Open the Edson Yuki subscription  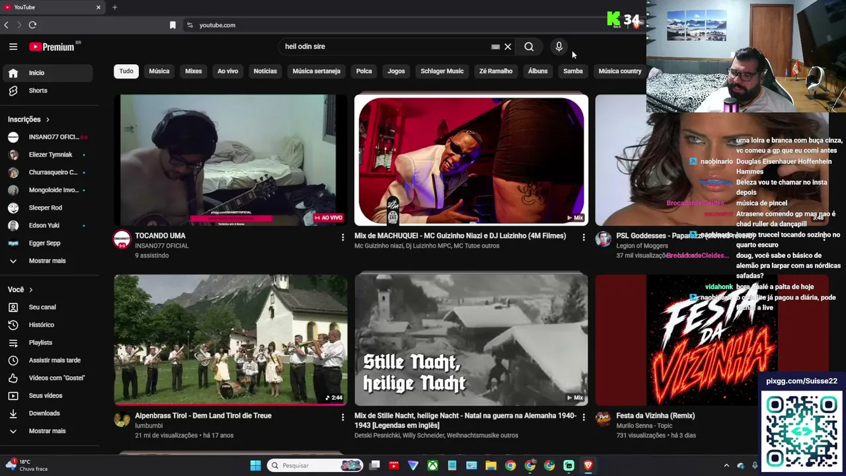click(46, 225)
